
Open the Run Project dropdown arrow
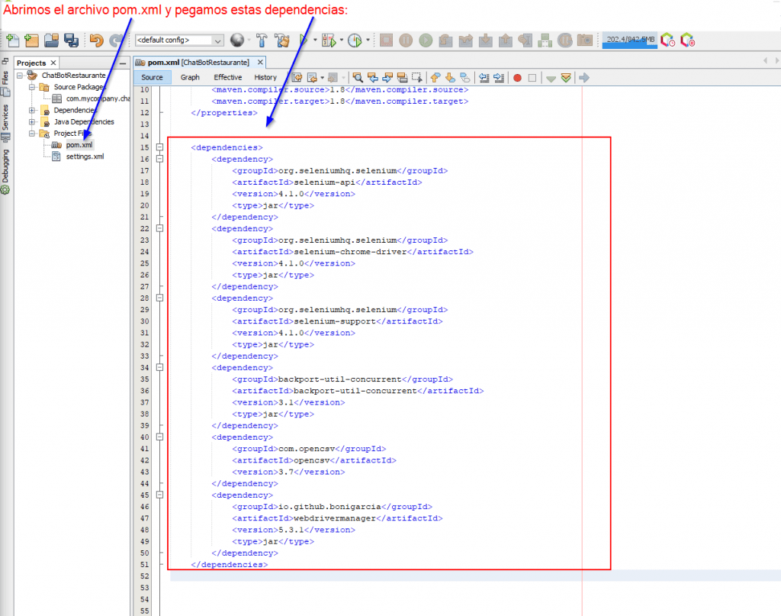[315, 40]
